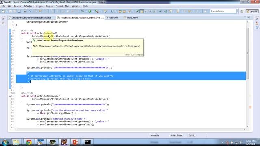Click the Open Task folder icon
The height and width of the screenshot is (146, 260).
click(x=124, y=11)
